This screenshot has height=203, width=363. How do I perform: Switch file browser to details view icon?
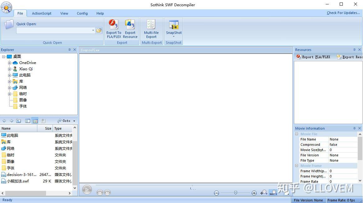pyautogui.click(x=35, y=121)
